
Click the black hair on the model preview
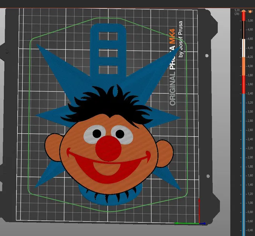108,106
